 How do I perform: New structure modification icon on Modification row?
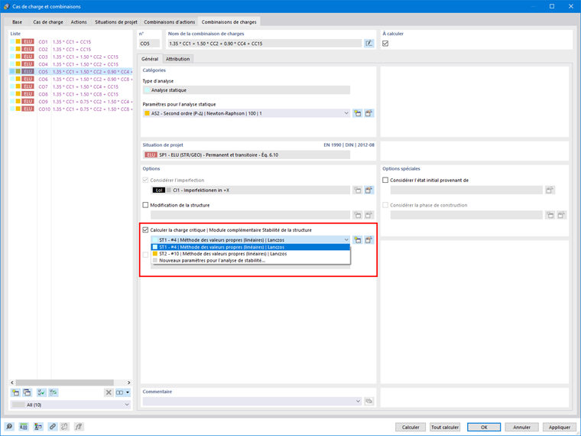point(357,215)
